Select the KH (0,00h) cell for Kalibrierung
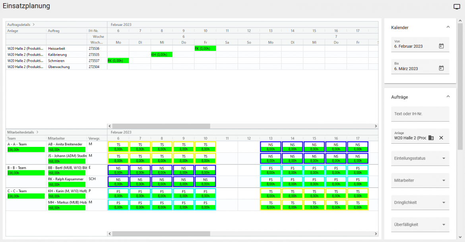The width and height of the screenshot is (465, 242). pos(162,55)
